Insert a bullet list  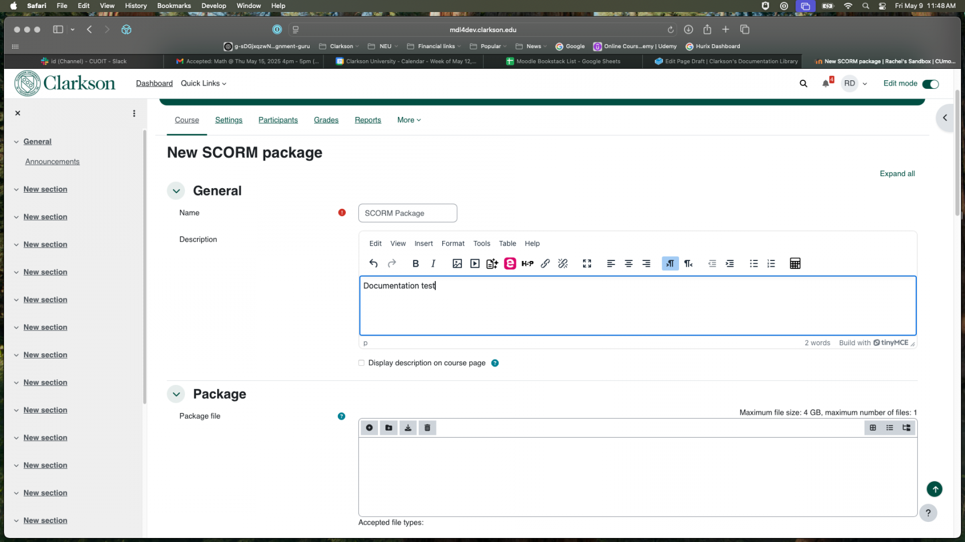pos(754,263)
